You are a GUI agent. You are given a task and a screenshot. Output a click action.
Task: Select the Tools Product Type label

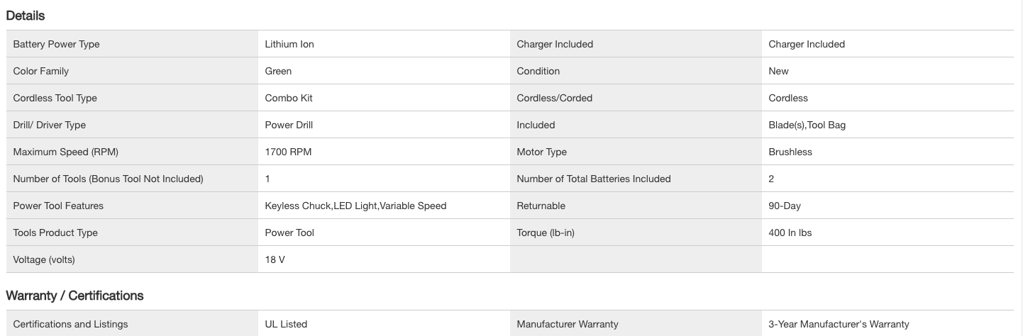[55, 233]
